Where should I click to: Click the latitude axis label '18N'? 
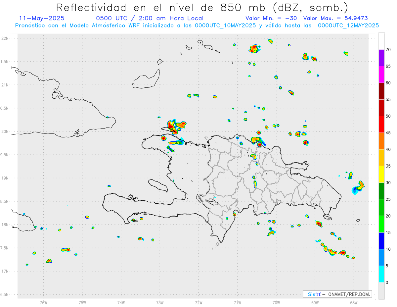point(6,225)
